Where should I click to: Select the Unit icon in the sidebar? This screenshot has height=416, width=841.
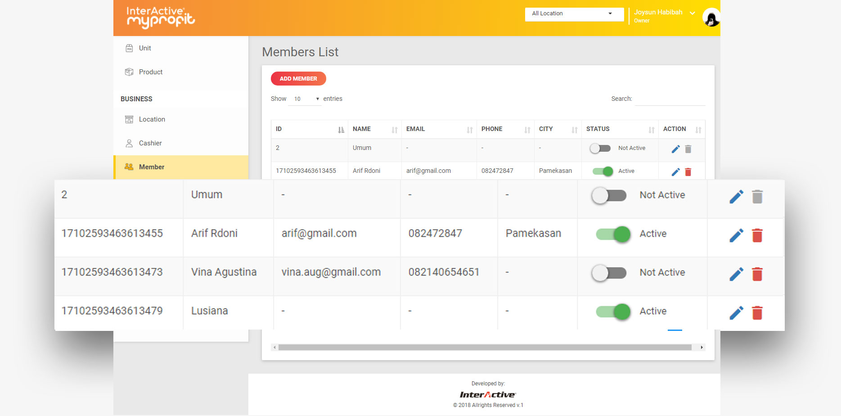coord(129,48)
